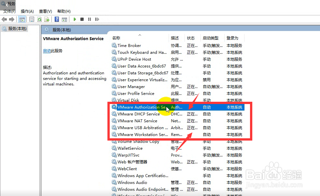Select the VMware Authorization Service row
Image resolution: width=320 pixels, height=196 pixels.
tap(177, 107)
